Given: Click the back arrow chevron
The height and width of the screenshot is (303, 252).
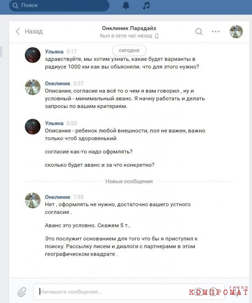Looking at the screenshot, I should pos(18,31).
